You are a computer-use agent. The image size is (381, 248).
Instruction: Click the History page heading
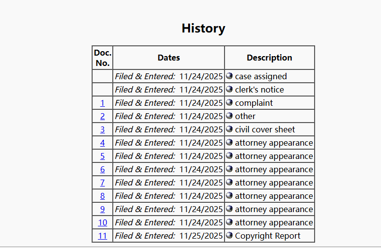(203, 29)
